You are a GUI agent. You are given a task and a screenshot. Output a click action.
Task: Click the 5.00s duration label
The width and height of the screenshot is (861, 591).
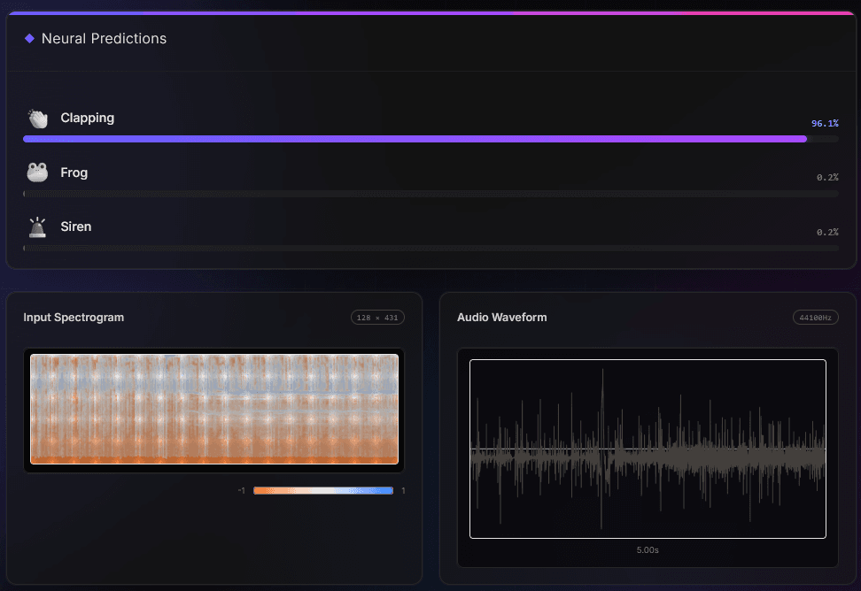point(648,550)
